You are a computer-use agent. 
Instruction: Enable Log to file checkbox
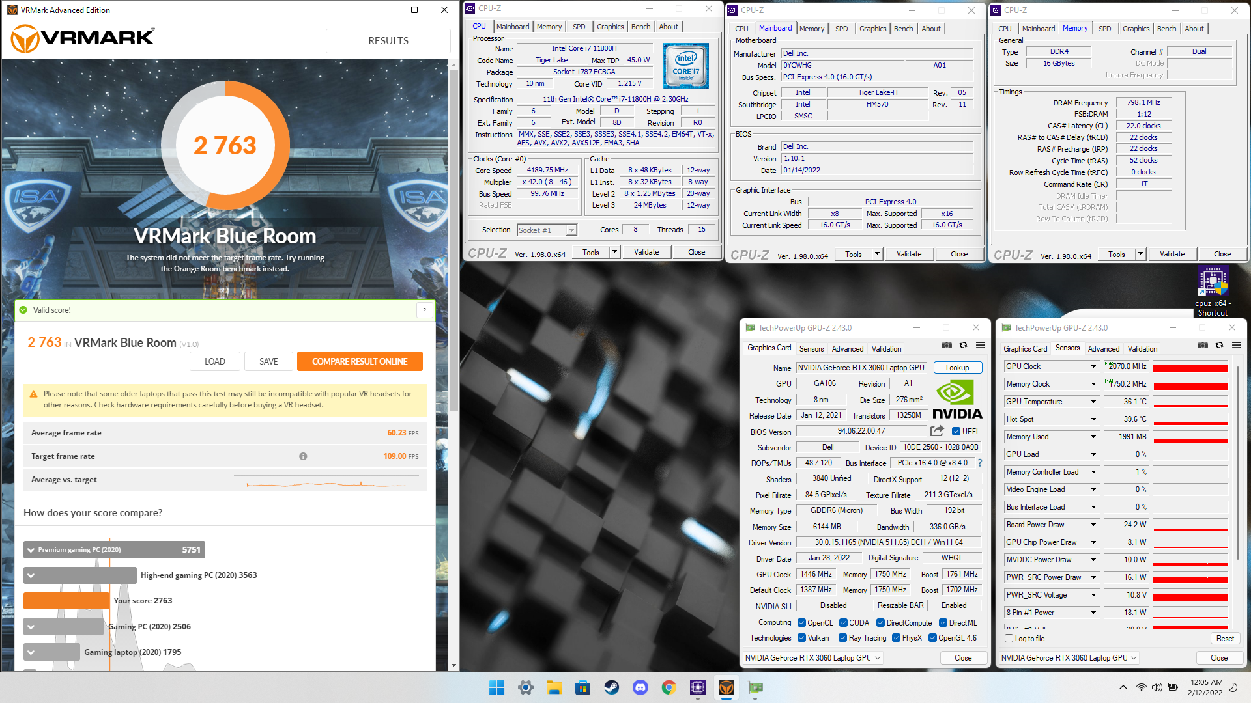1009,639
